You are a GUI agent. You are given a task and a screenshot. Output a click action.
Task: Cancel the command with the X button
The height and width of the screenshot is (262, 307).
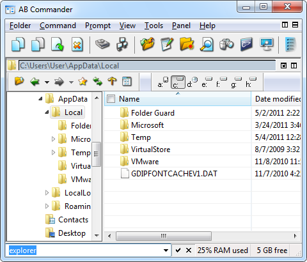[x=189, y=250]
